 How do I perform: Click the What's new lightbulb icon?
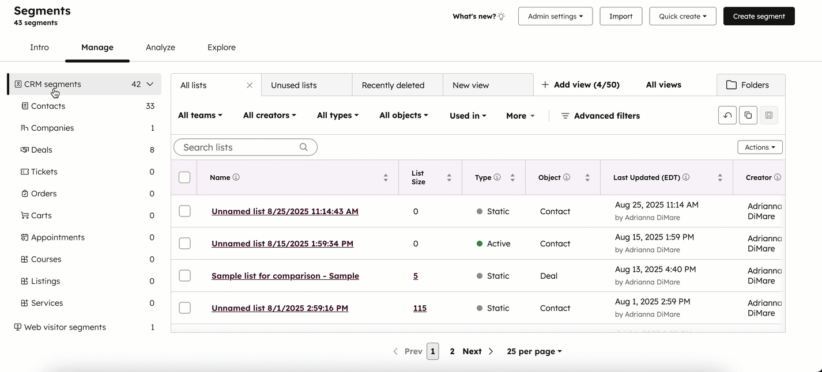click(501, 16)
